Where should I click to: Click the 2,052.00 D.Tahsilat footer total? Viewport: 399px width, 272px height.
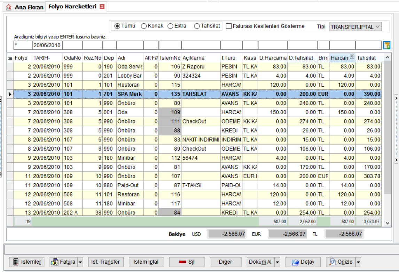[x=302, y=222]
